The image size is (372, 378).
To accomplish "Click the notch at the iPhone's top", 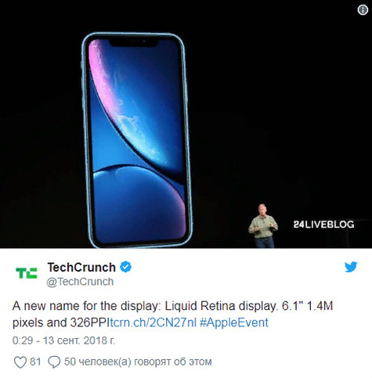I will tap(135, 41).
